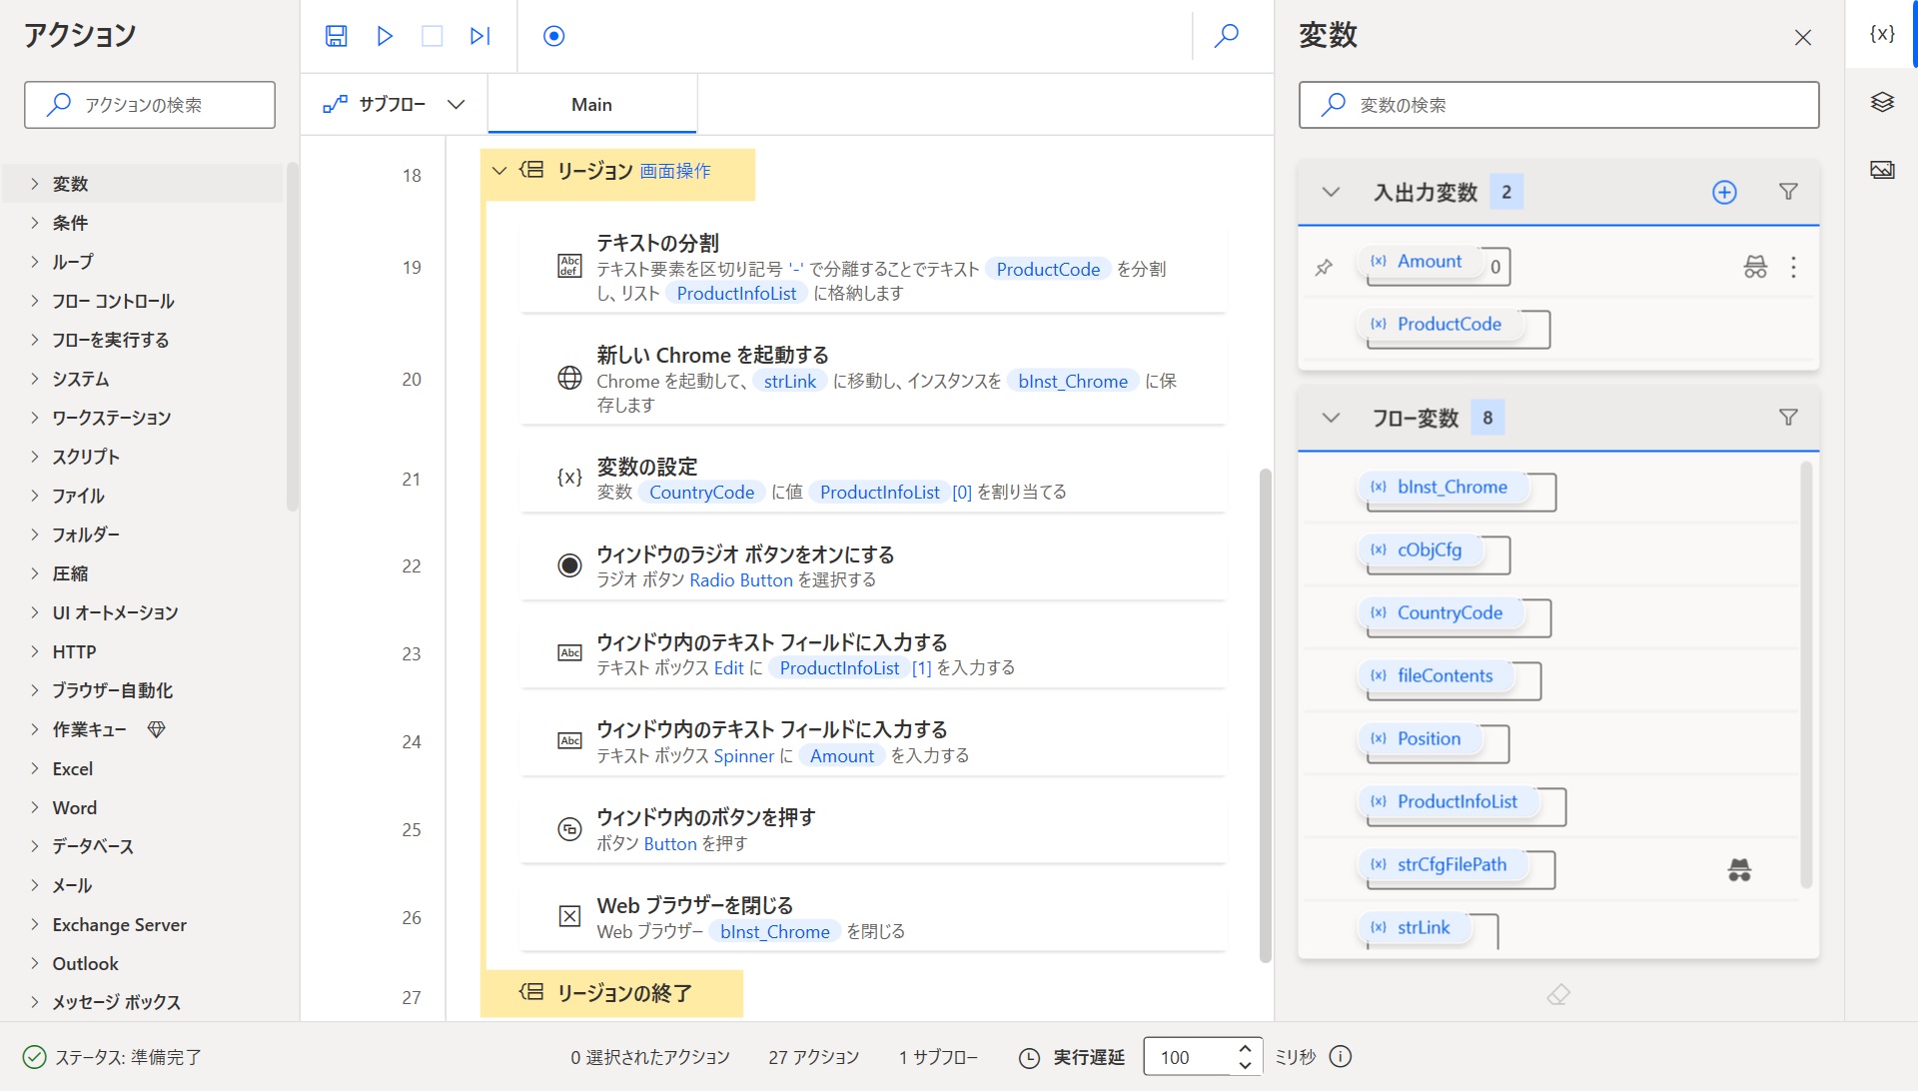Open the images pane icon

(1882, 170)
